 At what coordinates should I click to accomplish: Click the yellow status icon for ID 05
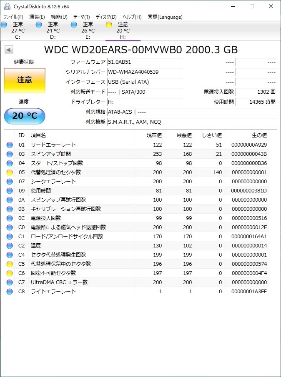[10, 172]
